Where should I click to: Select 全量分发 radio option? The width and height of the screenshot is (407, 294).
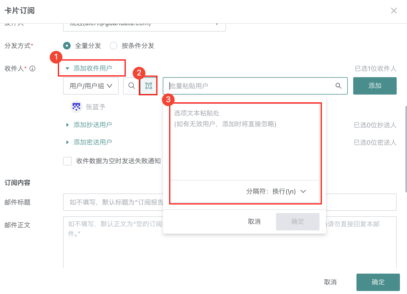[x=67, y=46]
